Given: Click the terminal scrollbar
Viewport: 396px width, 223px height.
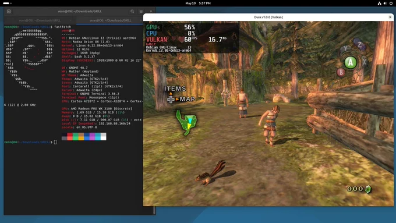Looking at the screenshot, I should pos(154,210).
